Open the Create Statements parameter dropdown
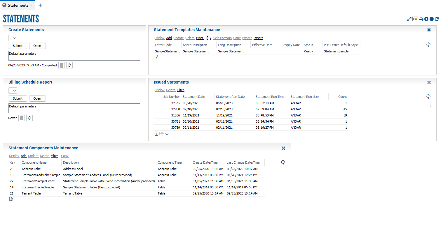The width and height of the screenshot is (443, 244). [x=13, y=38]
